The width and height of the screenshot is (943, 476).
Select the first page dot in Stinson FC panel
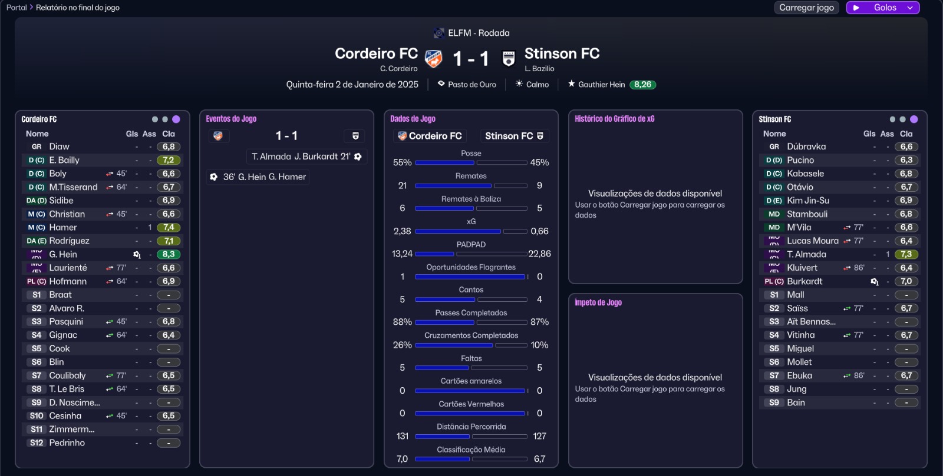click(x=892, y=119)
